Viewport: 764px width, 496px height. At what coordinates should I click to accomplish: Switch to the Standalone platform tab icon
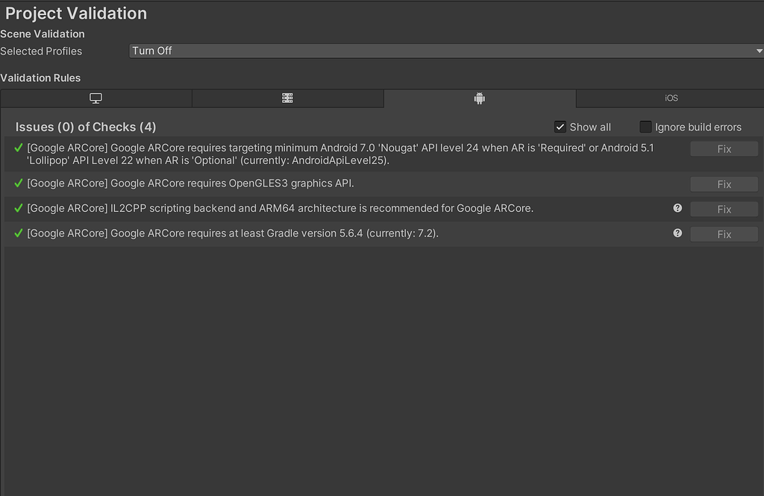coord(95,98)
